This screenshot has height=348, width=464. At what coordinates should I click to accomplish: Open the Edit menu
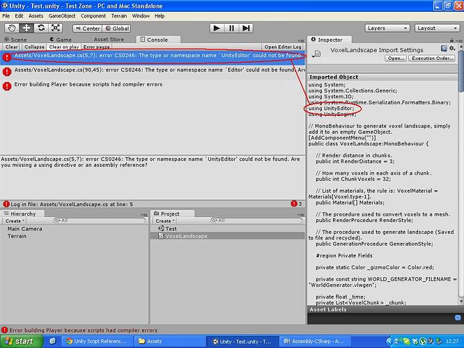pos(19,16)
